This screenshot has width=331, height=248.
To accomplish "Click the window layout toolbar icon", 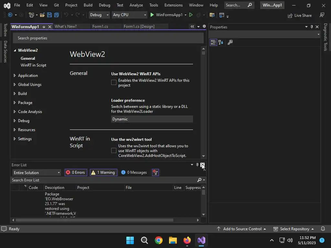I will pyautogui.click(x=222, y=15).
